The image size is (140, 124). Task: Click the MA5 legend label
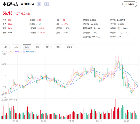[10, 52]
